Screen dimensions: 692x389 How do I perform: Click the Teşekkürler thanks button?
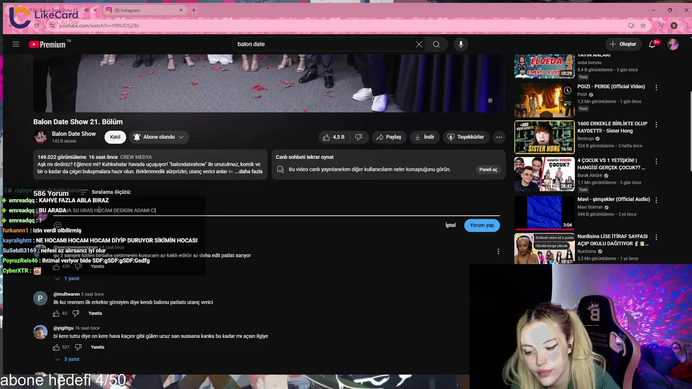click(x=466, y=137)
